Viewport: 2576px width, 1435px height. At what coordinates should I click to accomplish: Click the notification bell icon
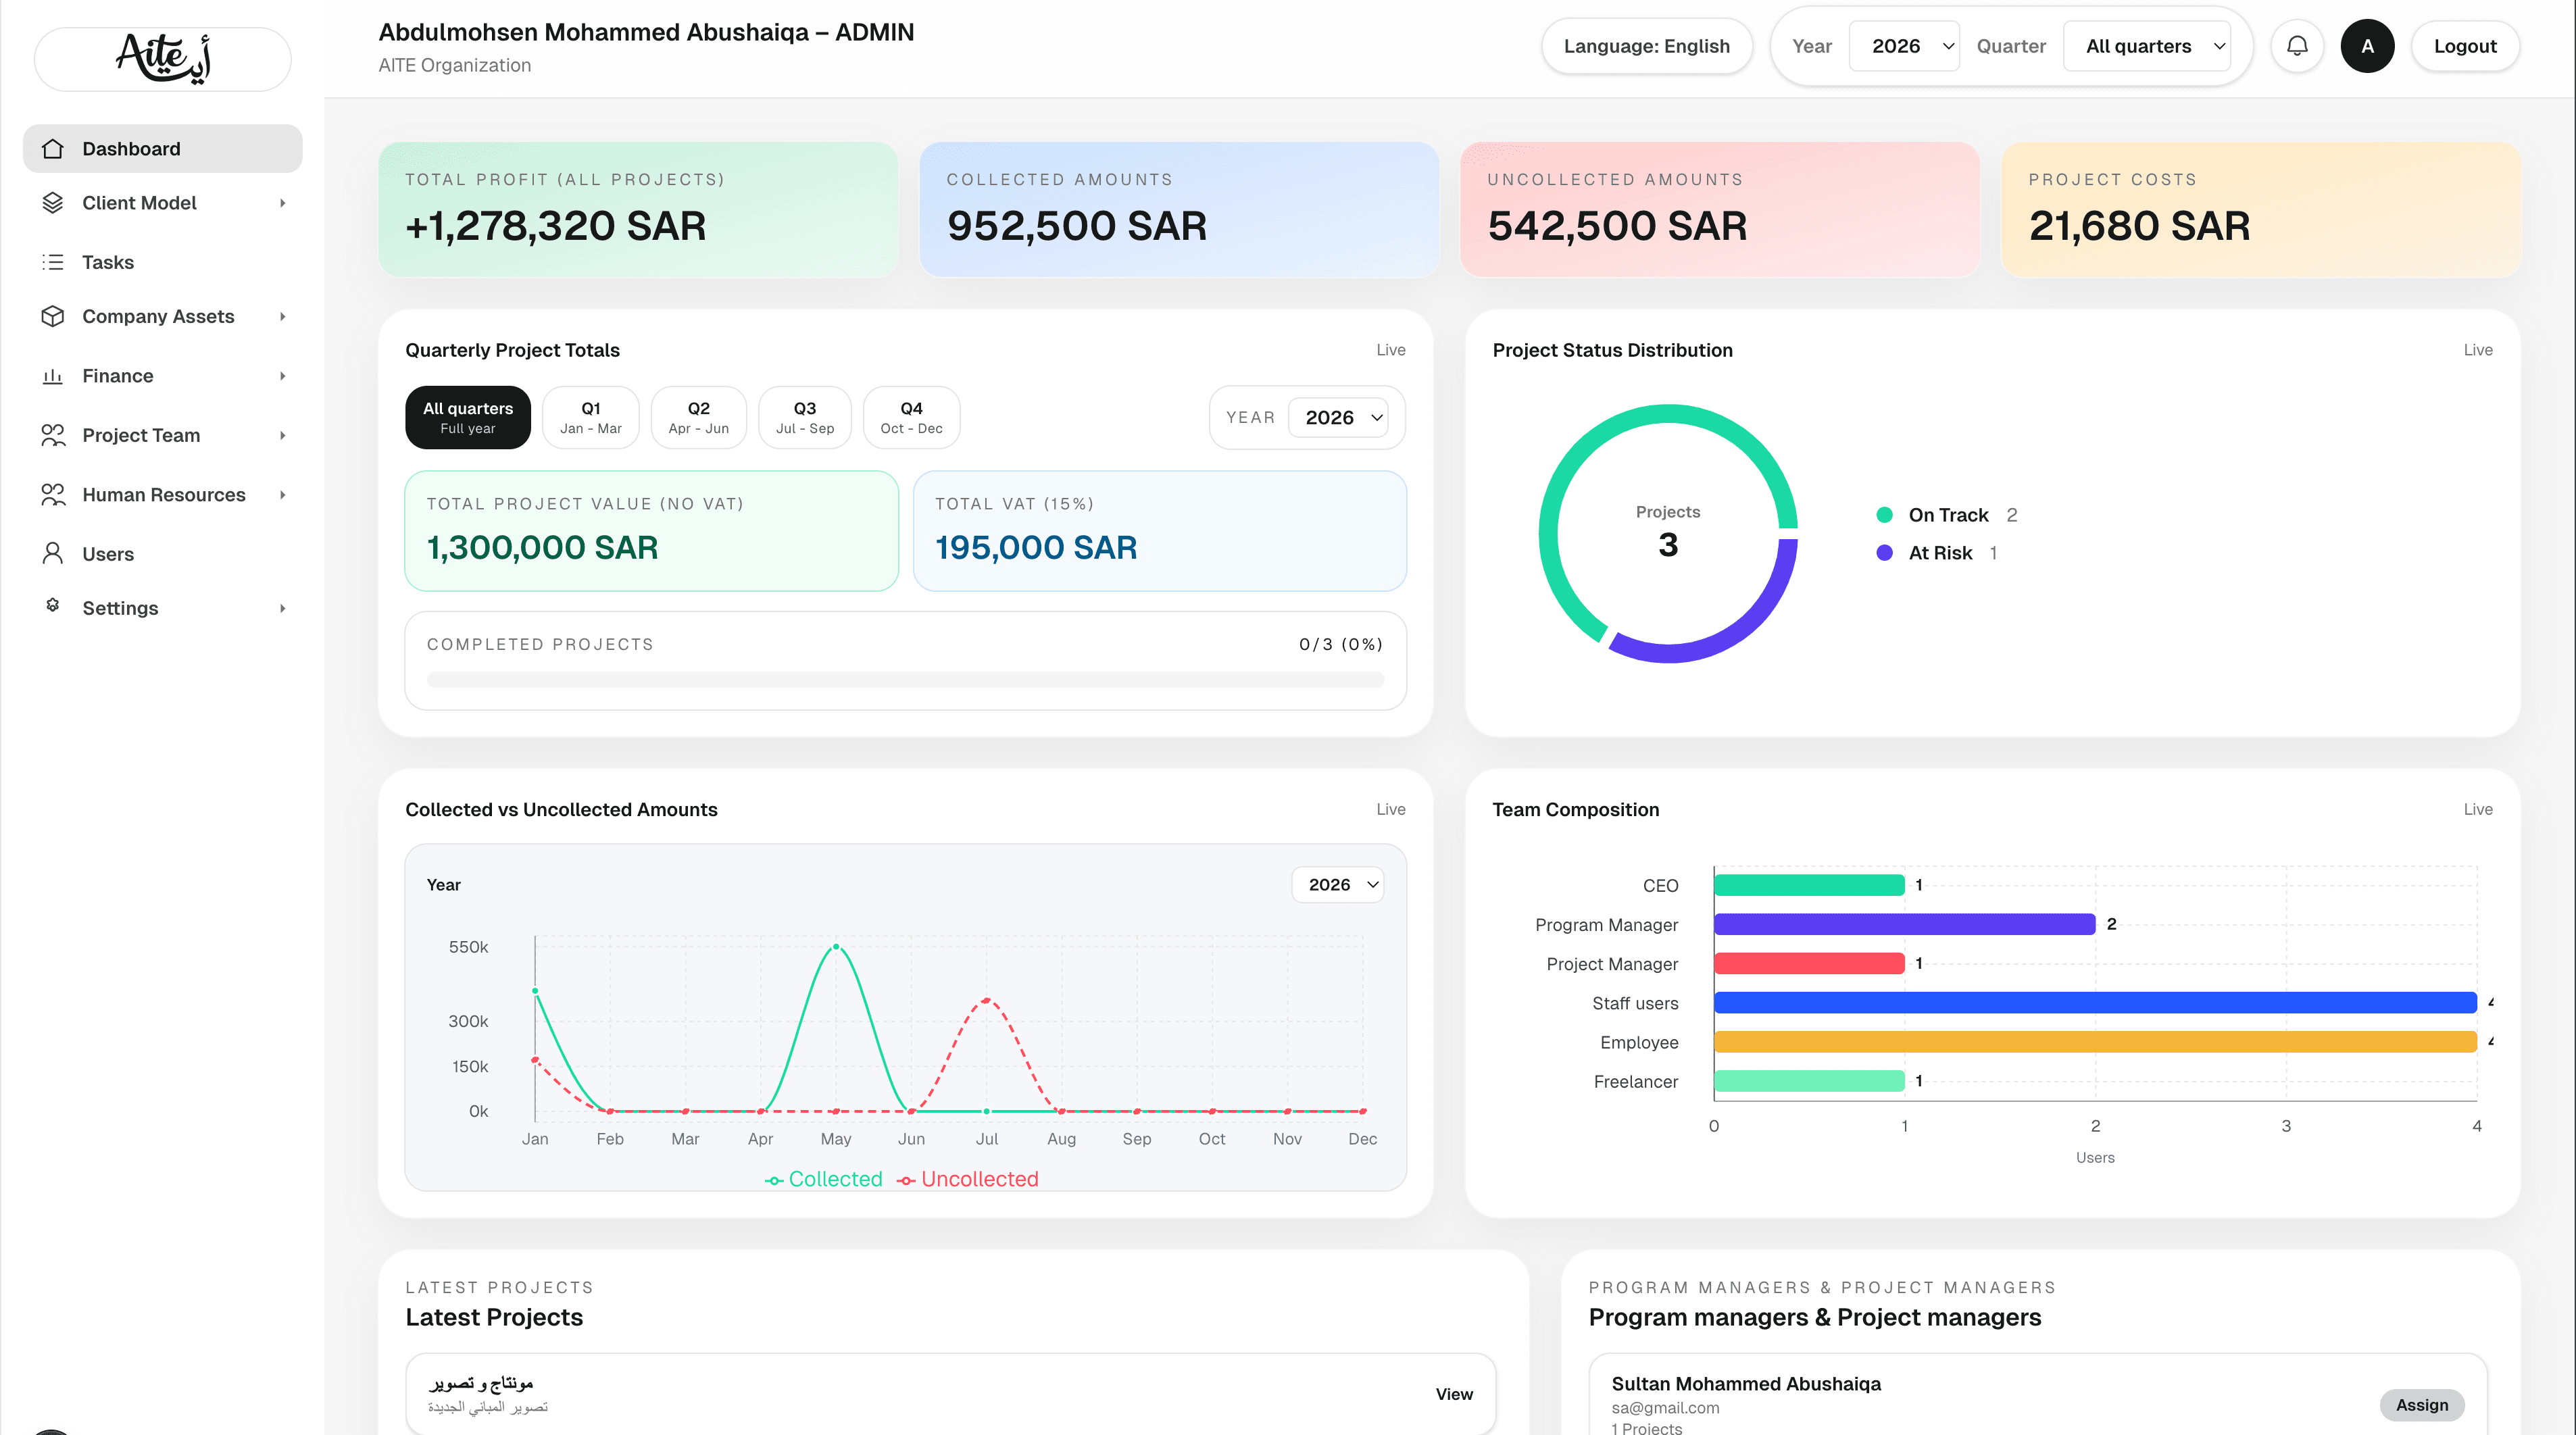tap(2297, 46)
